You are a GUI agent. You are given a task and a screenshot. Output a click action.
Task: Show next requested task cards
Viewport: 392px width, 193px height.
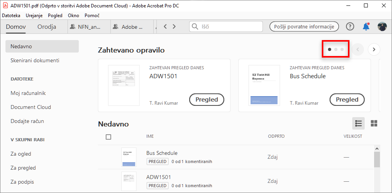[374, 49]
